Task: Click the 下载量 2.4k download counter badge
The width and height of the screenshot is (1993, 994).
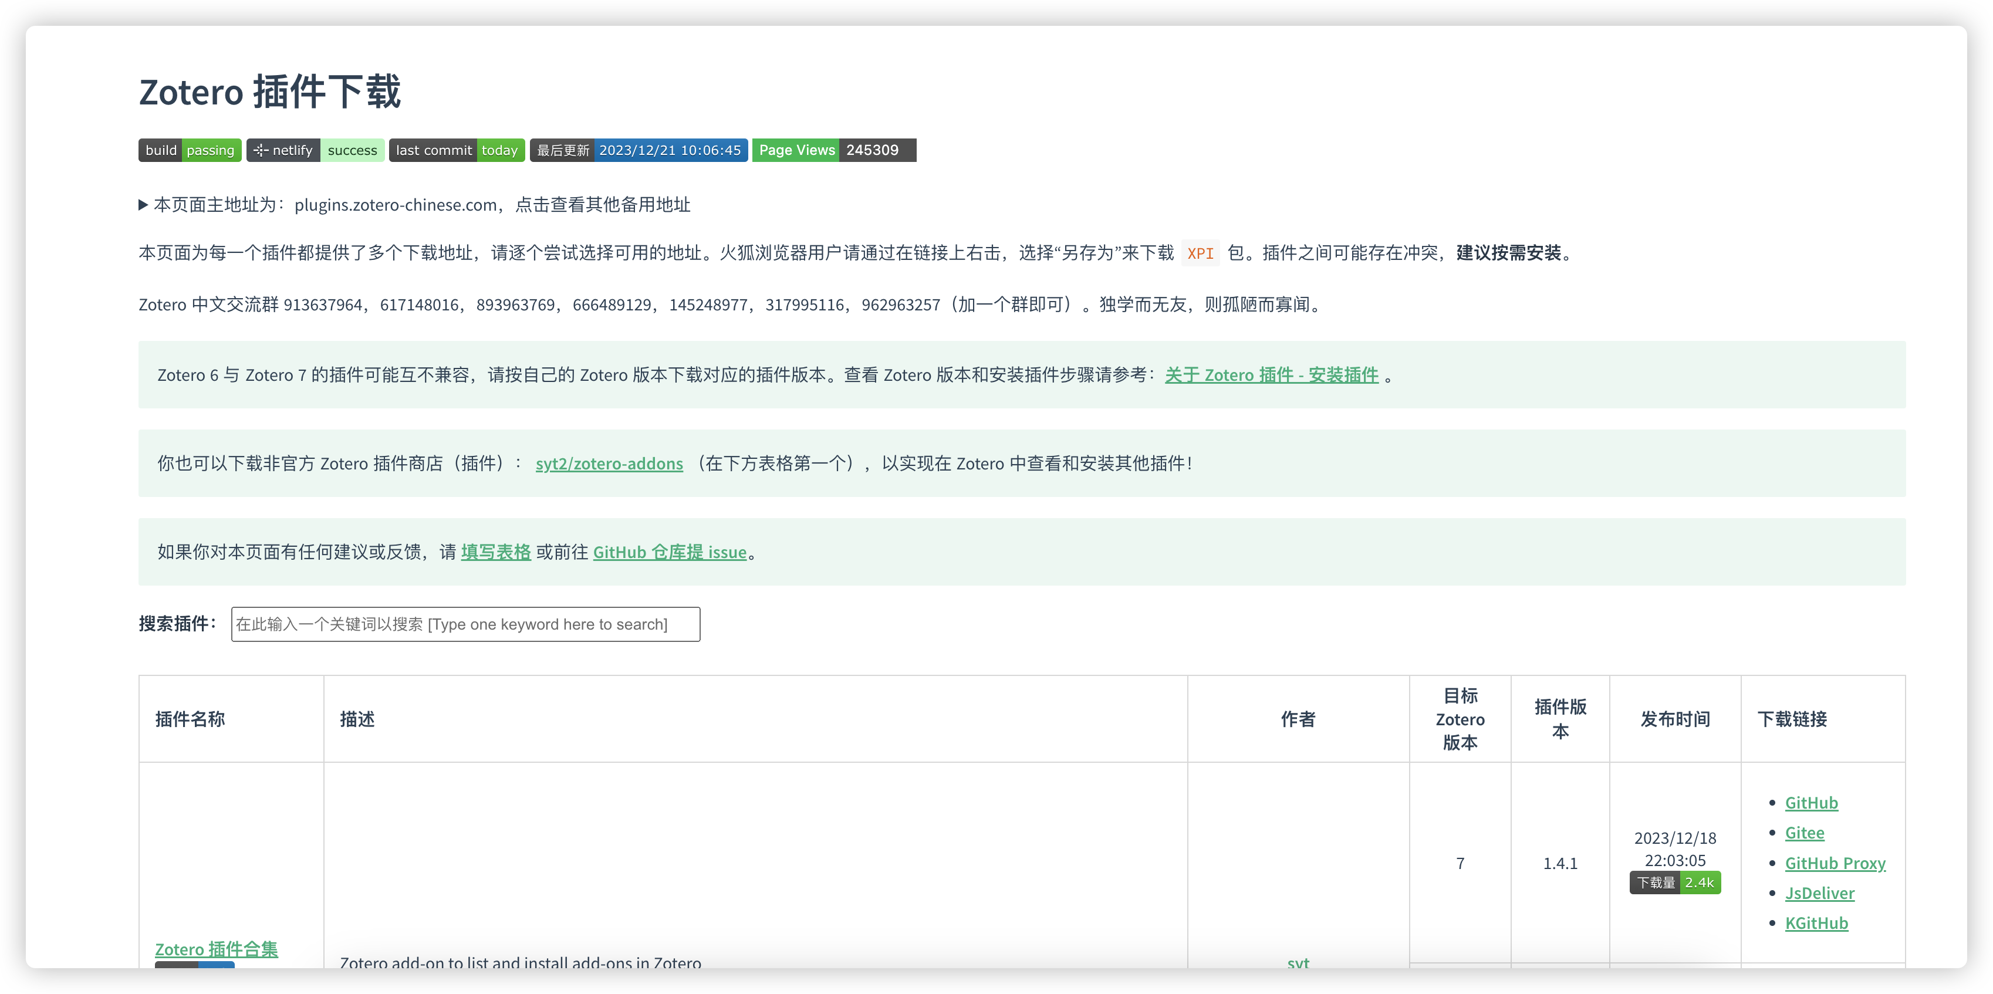Action: (1676, 882)
